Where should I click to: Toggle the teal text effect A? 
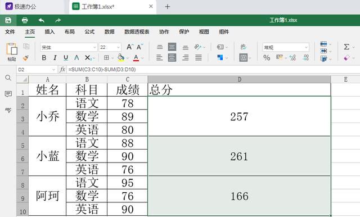76,57
